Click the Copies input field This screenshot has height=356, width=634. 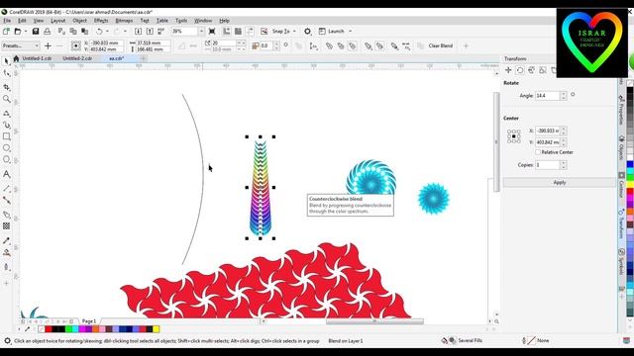coord(548,165)
